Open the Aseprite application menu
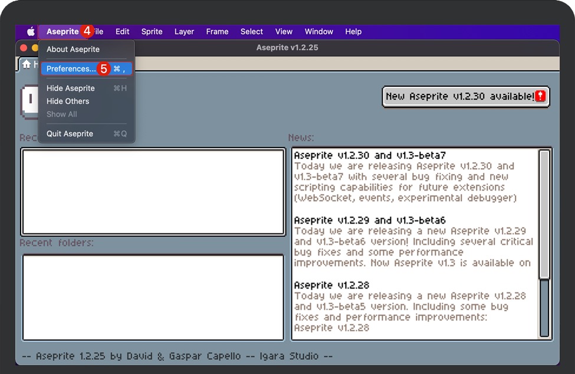The image size is (575, 374). click(x=63, y=31)
